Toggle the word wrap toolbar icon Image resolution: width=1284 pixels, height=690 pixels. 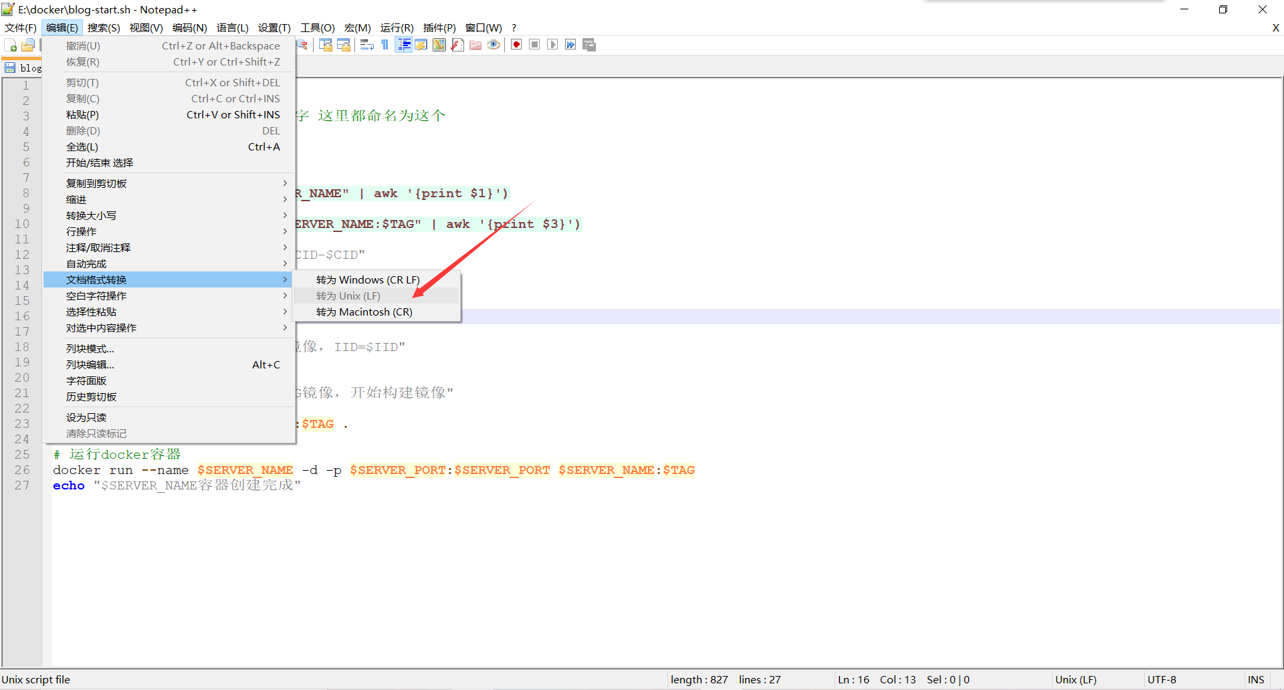367,45
